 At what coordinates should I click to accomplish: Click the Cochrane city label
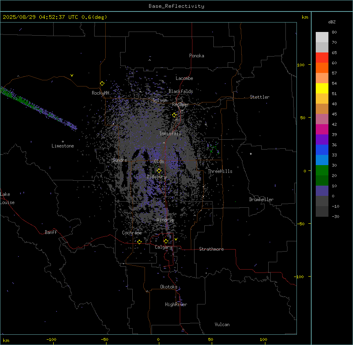[132, 233]
